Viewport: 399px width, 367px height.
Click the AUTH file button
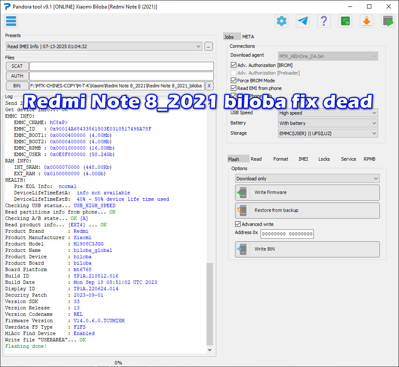tap(17, 76)
